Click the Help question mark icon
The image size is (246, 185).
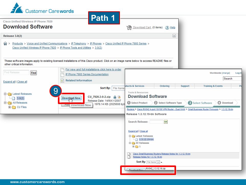(167, 27)
